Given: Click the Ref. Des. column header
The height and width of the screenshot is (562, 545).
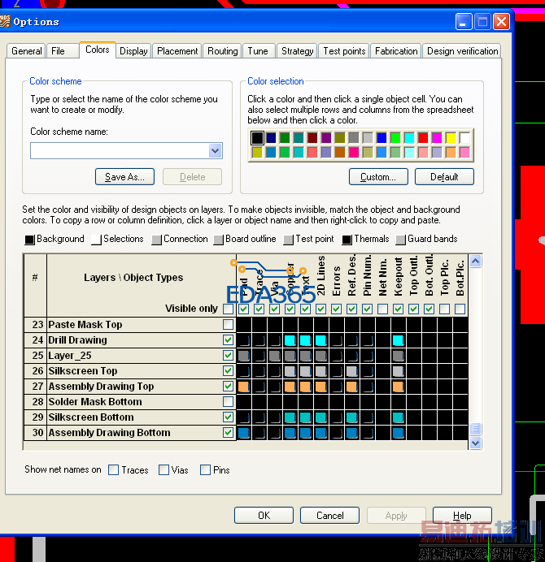Looking at the screenshot, I should (x=352, y=276).
